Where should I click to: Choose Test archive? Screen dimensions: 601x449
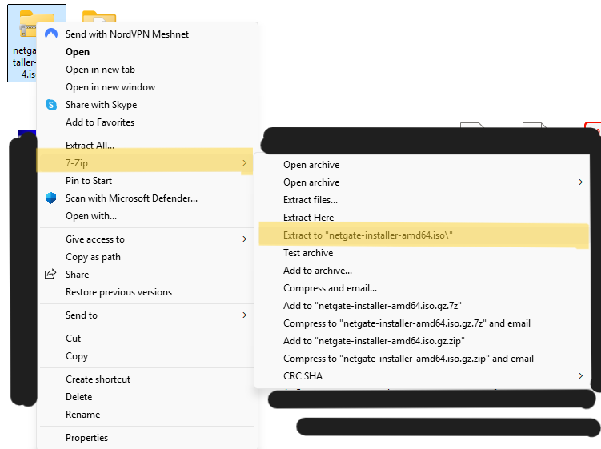(x=423, y=253)
